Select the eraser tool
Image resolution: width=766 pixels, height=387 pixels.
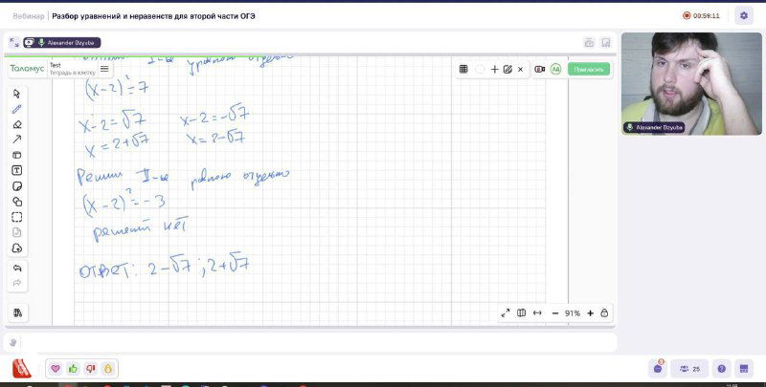(17, 124)
